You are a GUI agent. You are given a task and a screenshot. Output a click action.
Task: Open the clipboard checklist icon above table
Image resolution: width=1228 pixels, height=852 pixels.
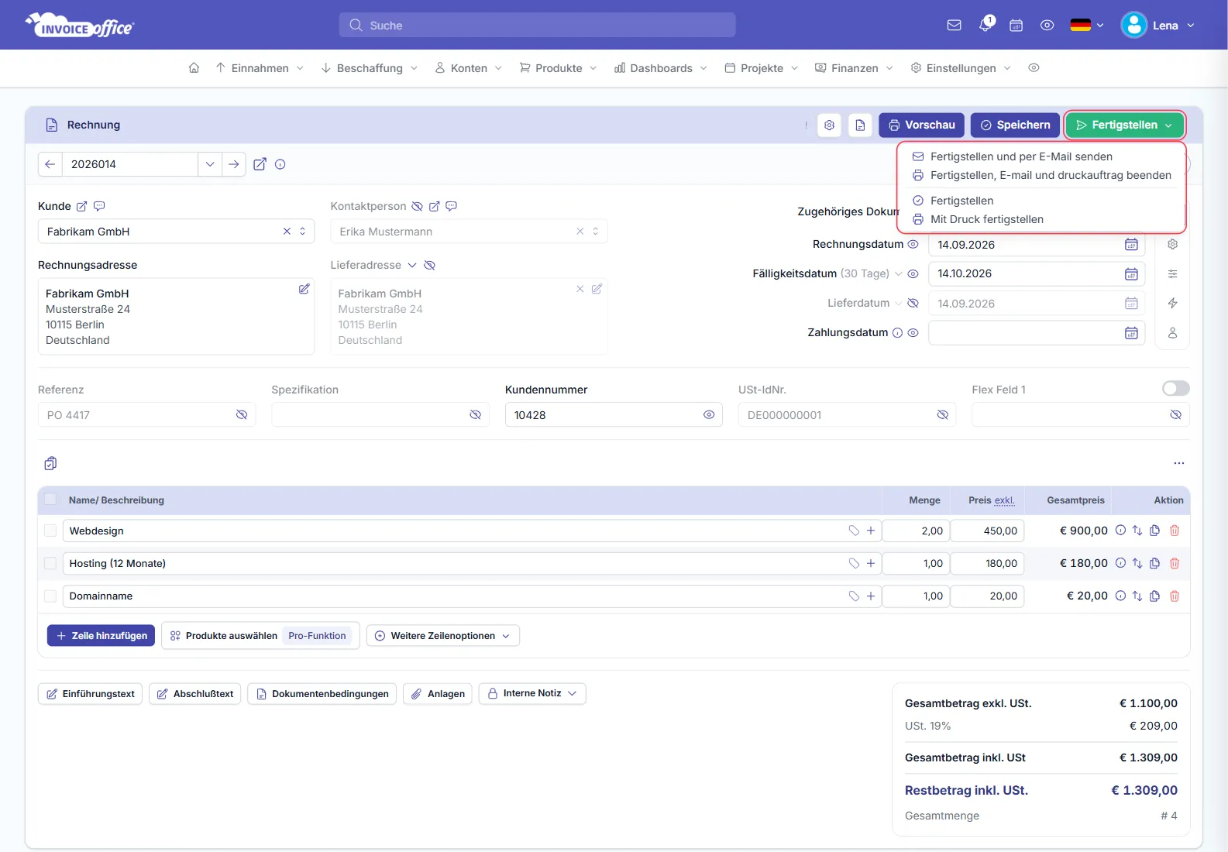point(50,463)
